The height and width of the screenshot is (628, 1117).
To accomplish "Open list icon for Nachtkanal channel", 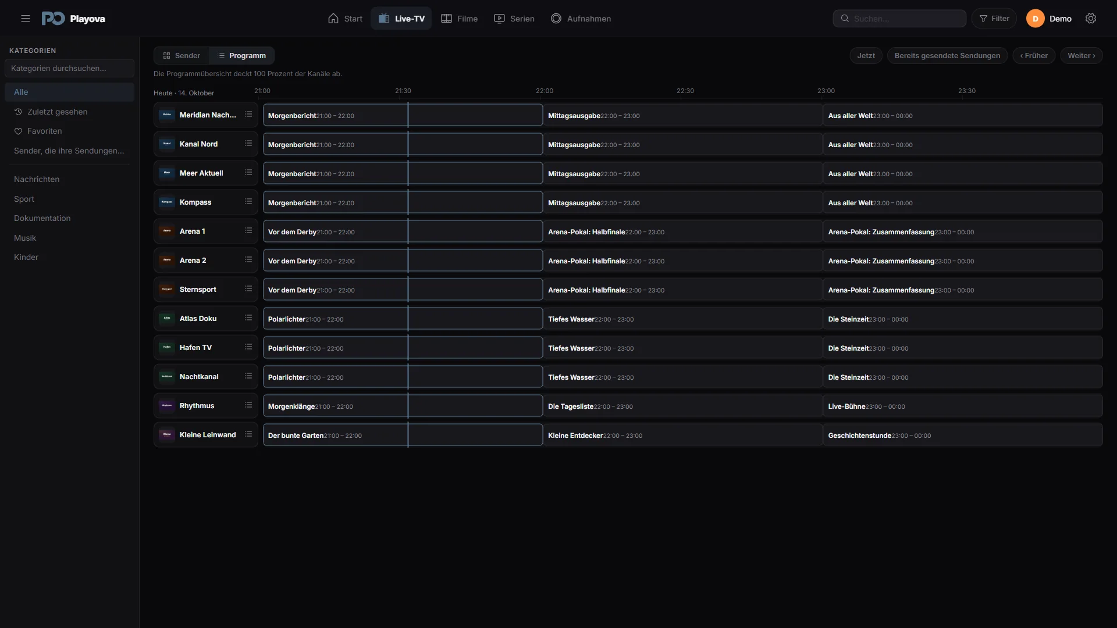I will pyautogui.click(x=248, y=376).
